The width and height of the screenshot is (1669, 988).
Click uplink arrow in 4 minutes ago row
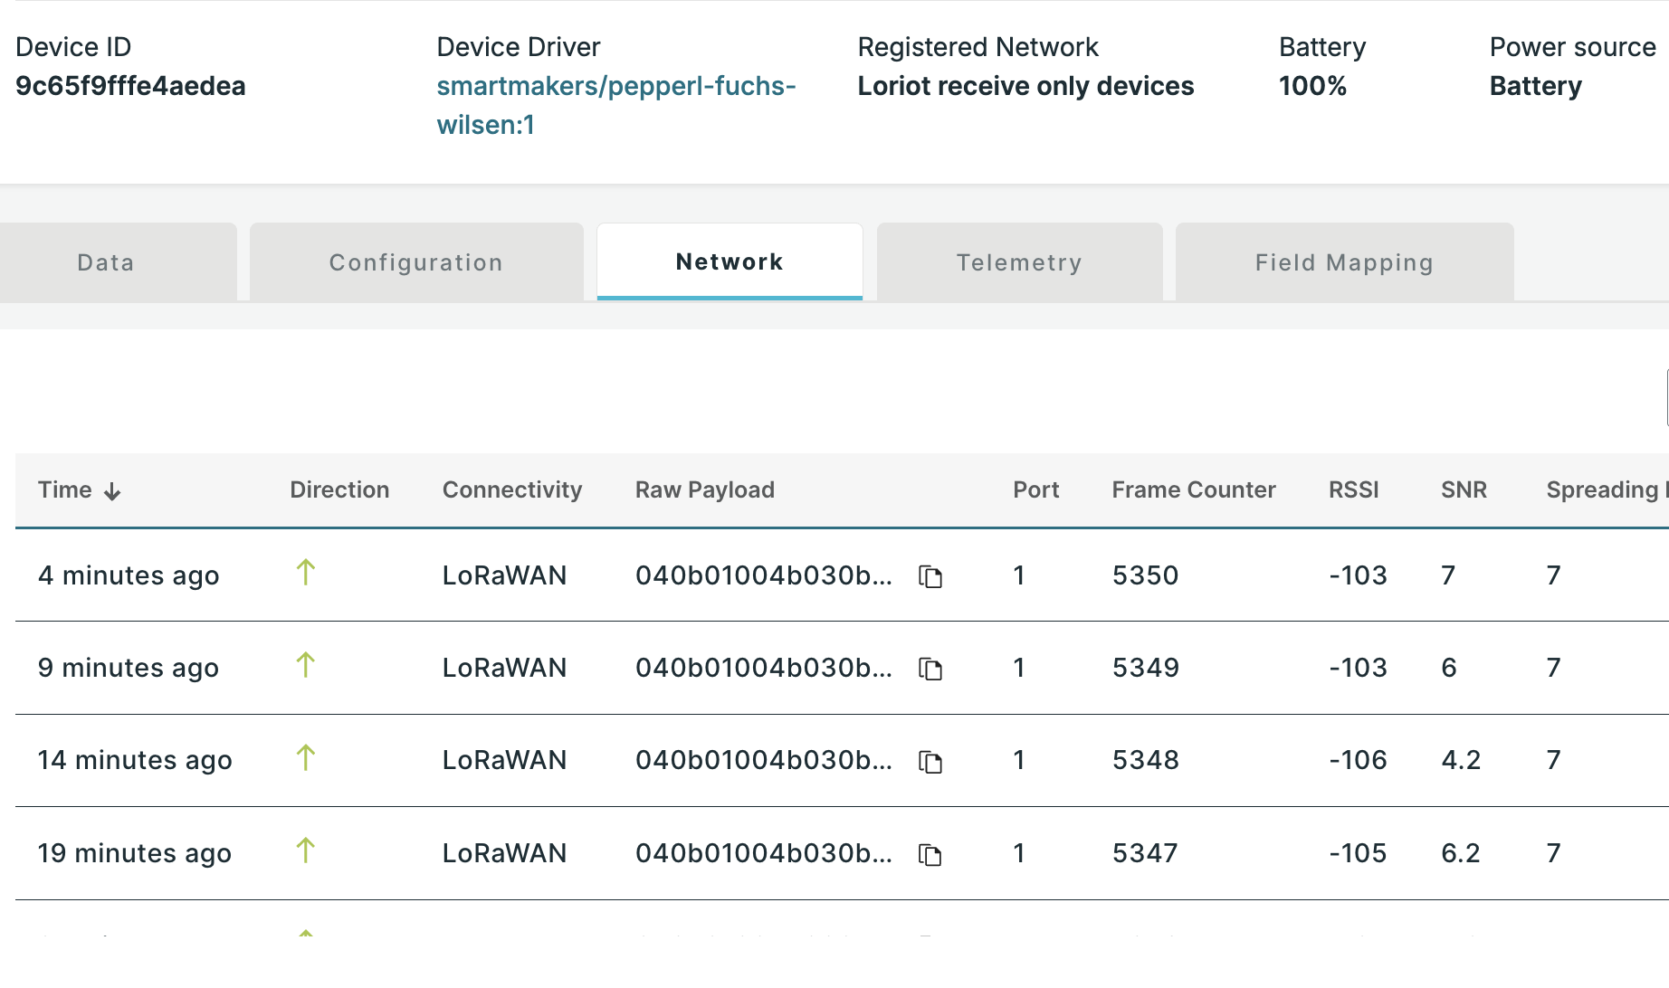[x=306, y=573]
